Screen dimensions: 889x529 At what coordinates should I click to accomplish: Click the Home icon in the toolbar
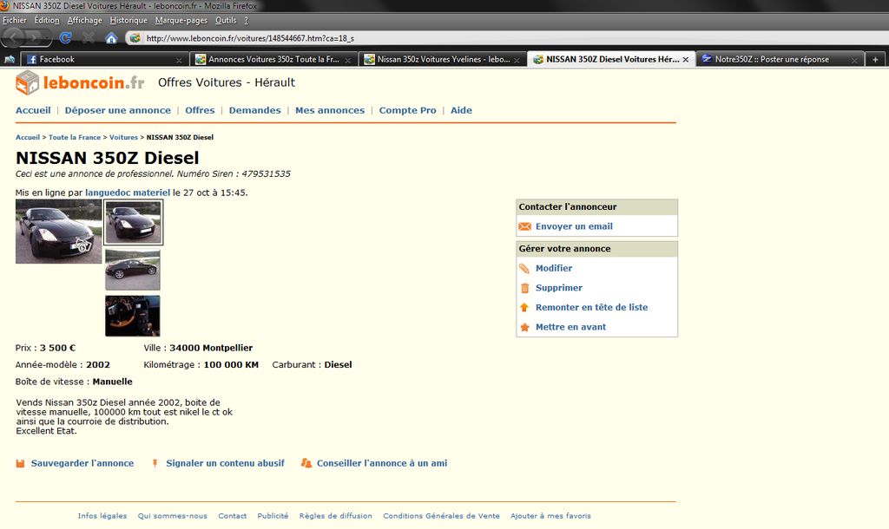(x=111, y=37)
